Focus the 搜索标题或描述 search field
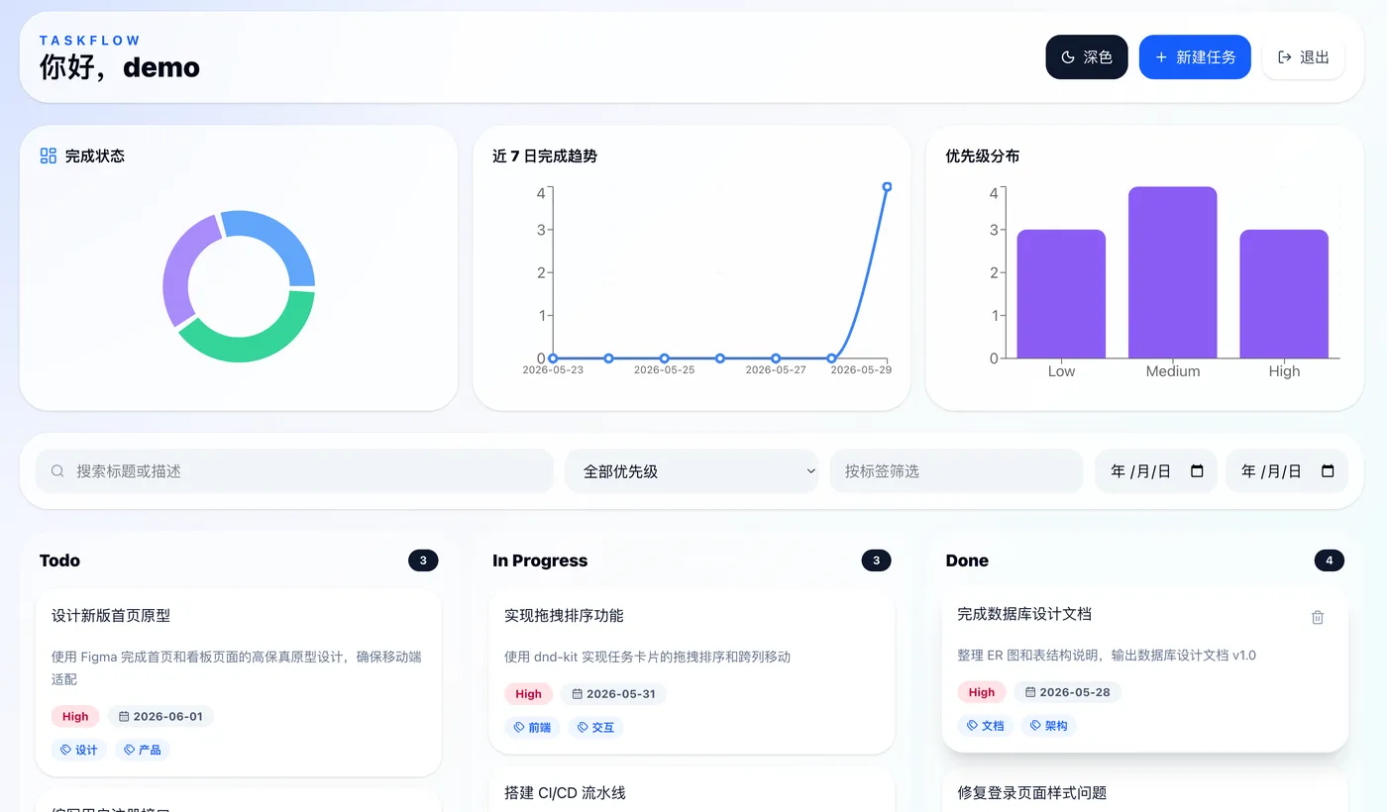The width and height of the screenshot is (1387, 812). [294, 471]
